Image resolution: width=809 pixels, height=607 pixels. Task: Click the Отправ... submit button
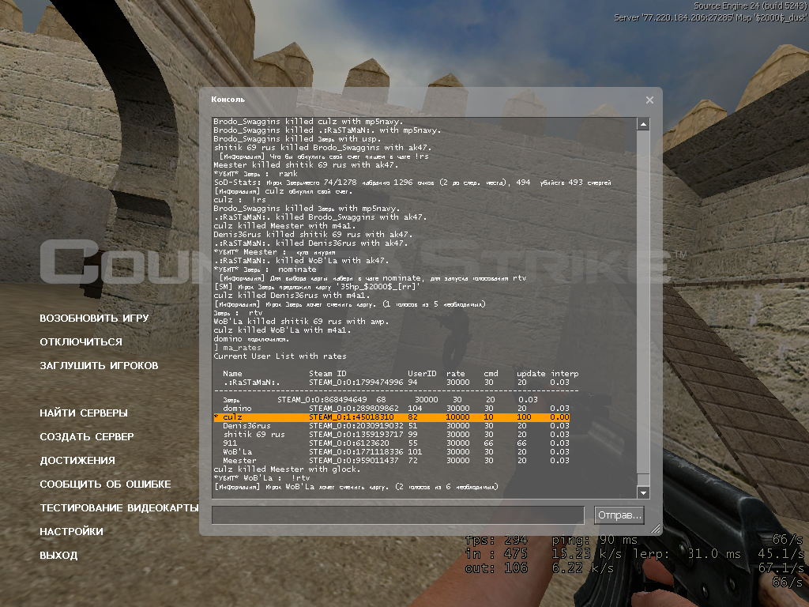tap(619, 515)
